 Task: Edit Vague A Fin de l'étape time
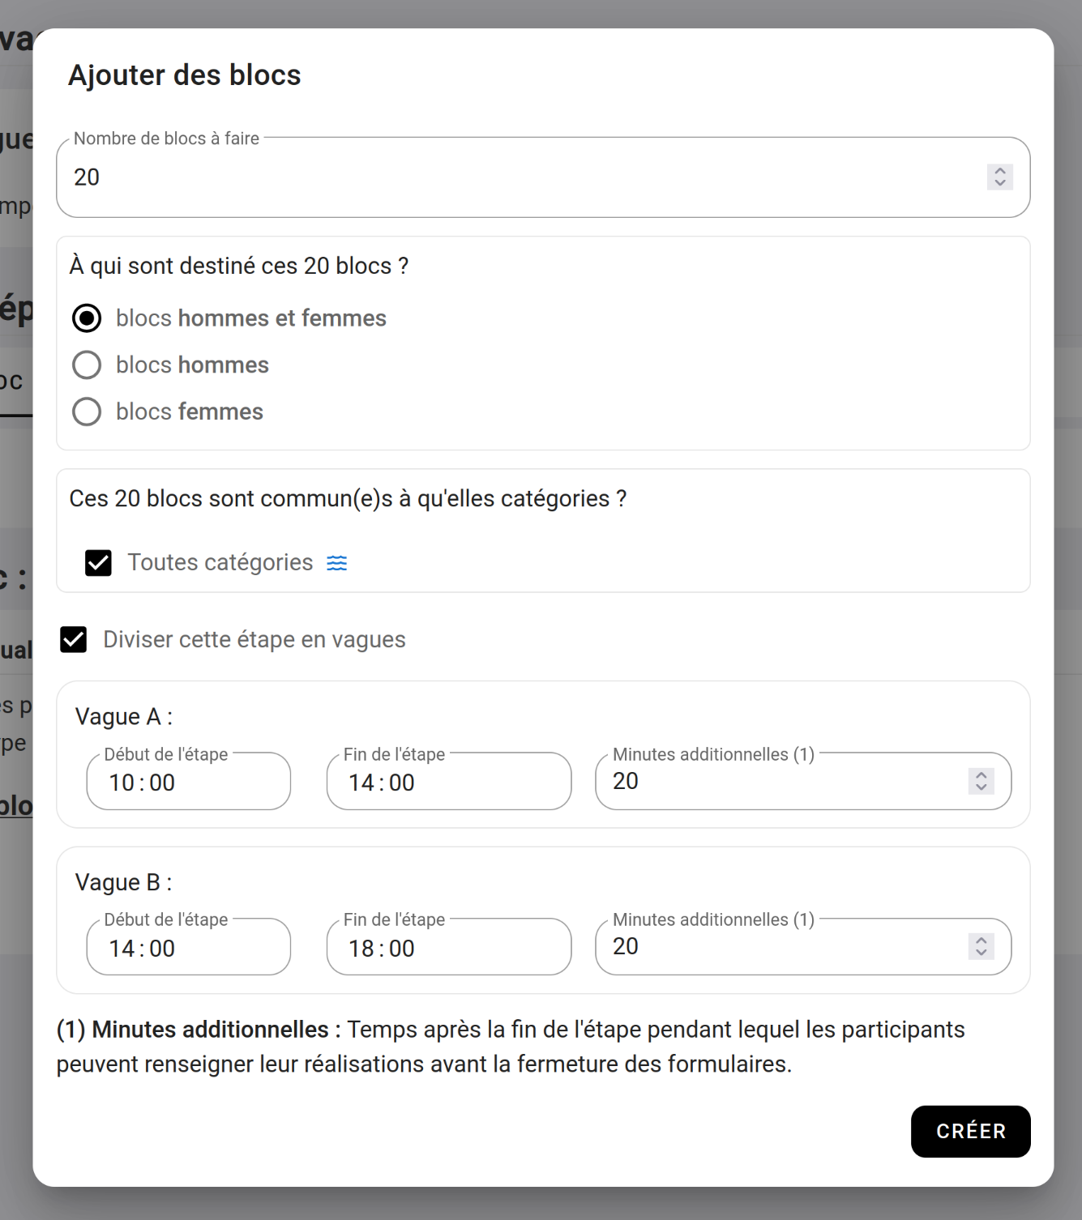point(448,783)
